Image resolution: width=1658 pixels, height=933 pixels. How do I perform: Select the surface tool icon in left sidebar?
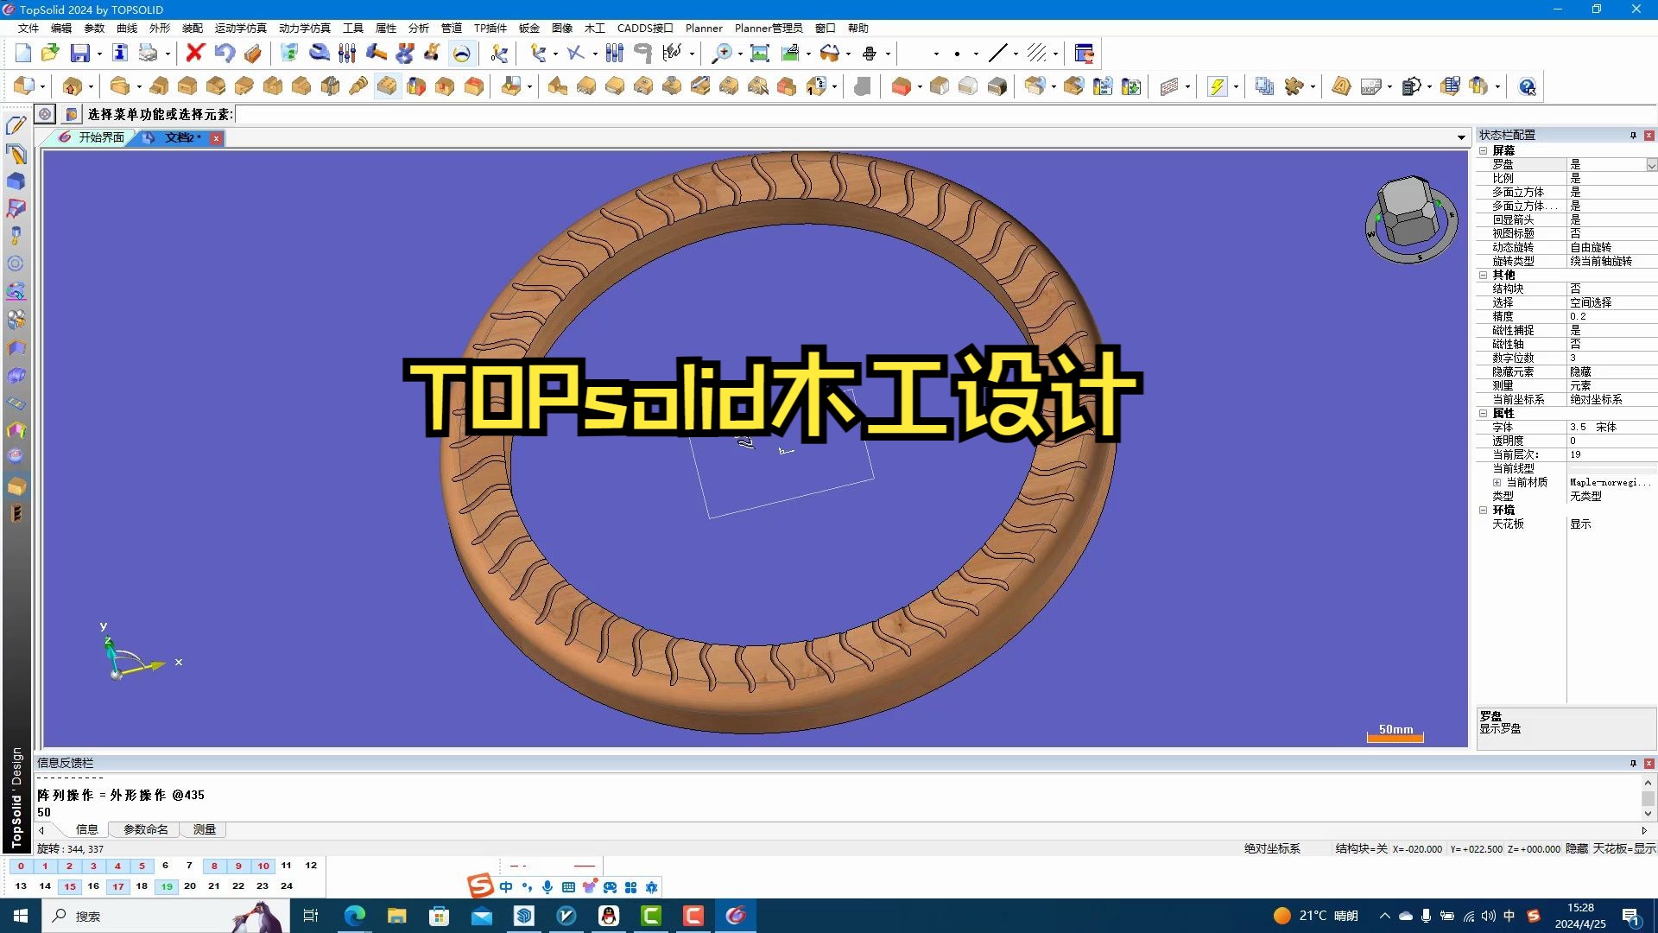tap(16, 209)
